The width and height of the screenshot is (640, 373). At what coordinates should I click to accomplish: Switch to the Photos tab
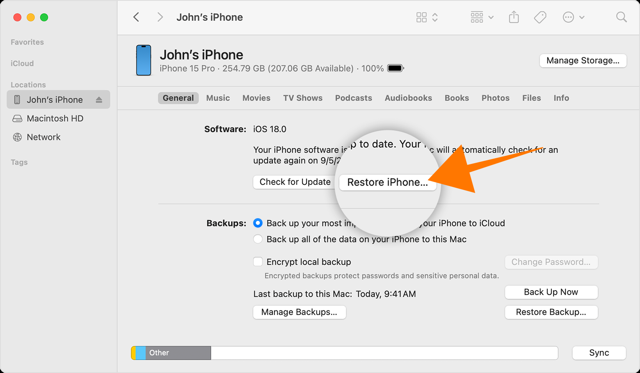[x=496, y=98]
